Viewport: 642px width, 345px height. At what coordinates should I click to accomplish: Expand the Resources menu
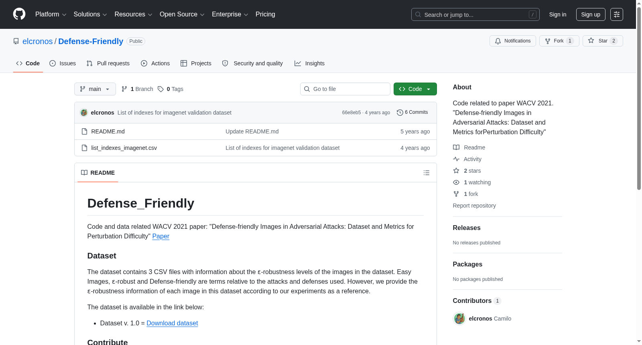click(x=133, y=14)
